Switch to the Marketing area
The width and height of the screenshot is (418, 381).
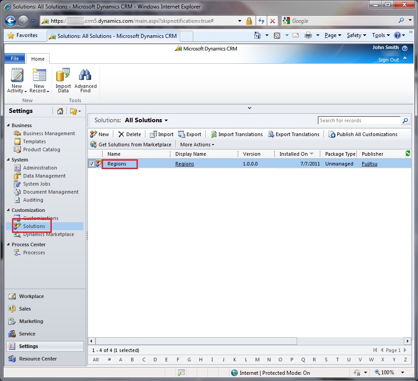31,321
